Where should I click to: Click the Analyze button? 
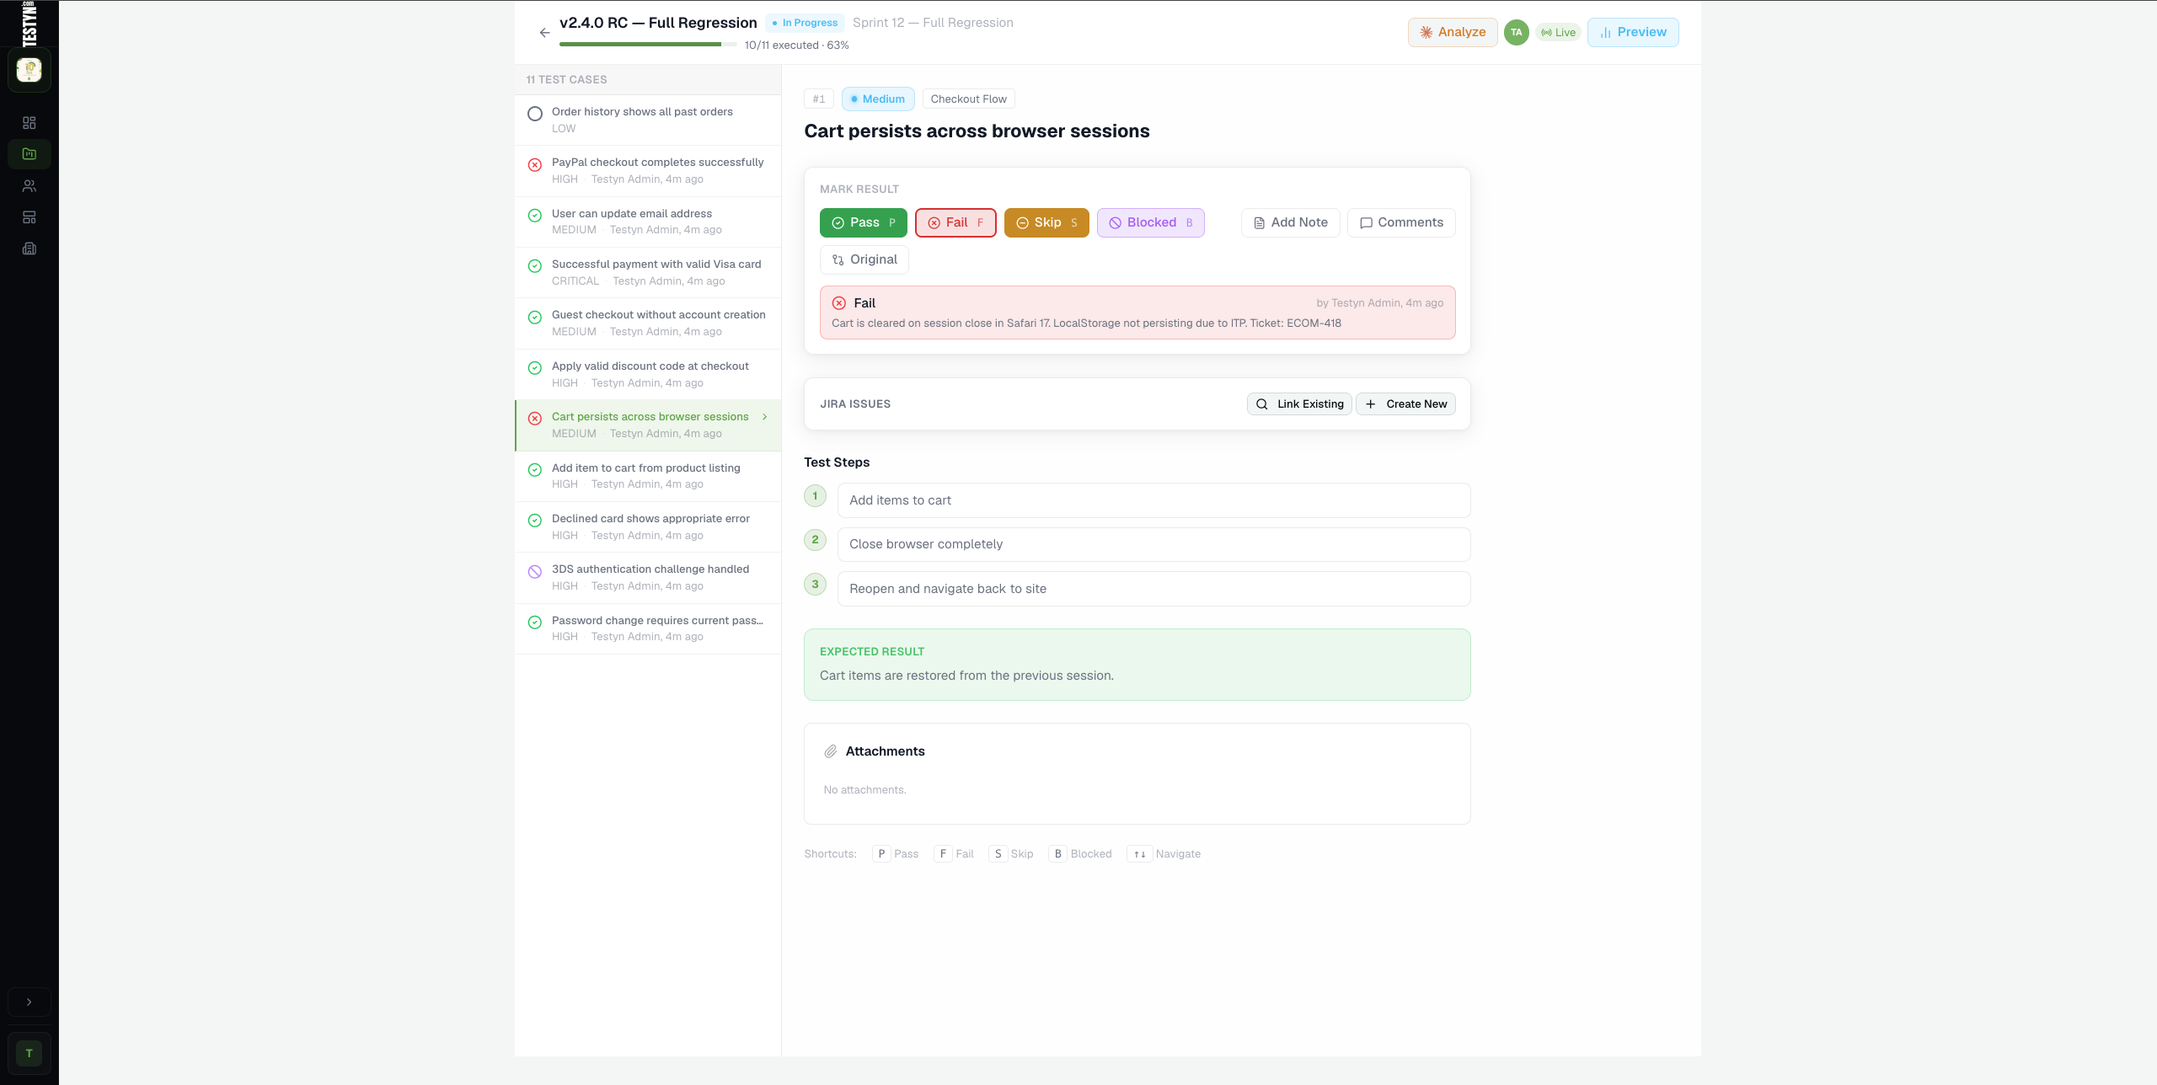[1453, 32]
